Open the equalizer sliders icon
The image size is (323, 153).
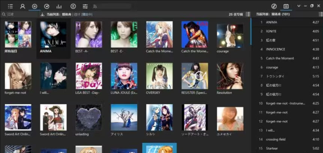click(x=85, y=6)
